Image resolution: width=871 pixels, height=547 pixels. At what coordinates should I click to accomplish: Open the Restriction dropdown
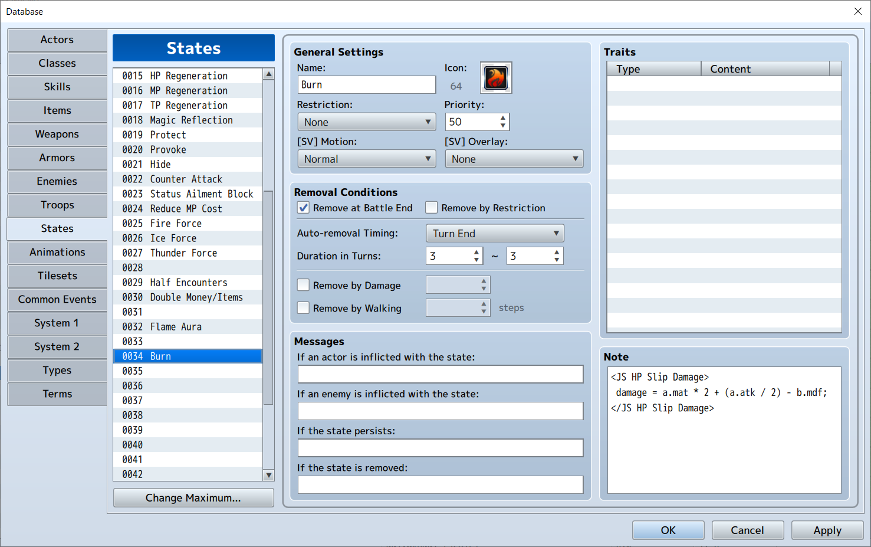click(x=367, y=122)
